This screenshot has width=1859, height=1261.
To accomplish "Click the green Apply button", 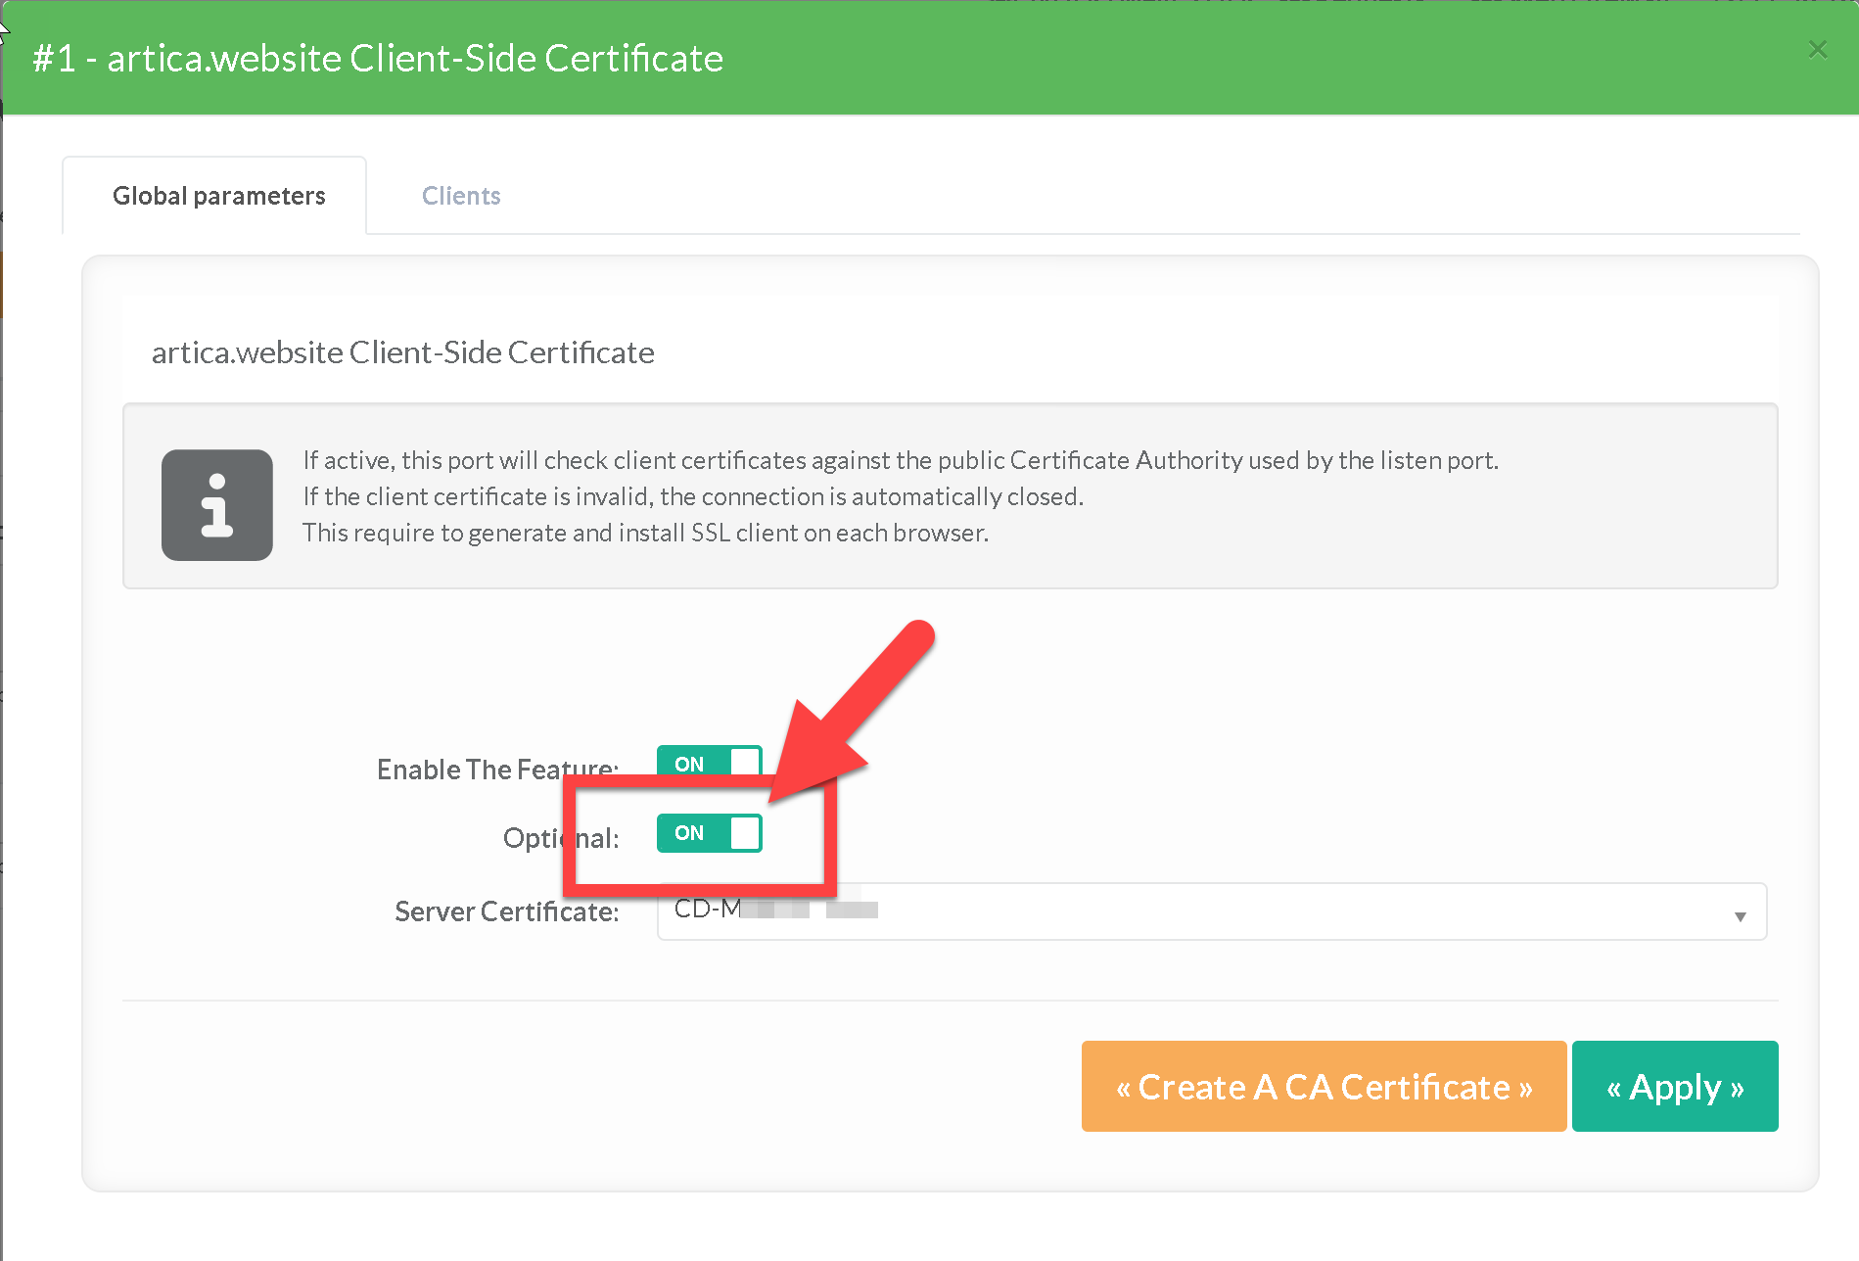I will [1674, 1087].
